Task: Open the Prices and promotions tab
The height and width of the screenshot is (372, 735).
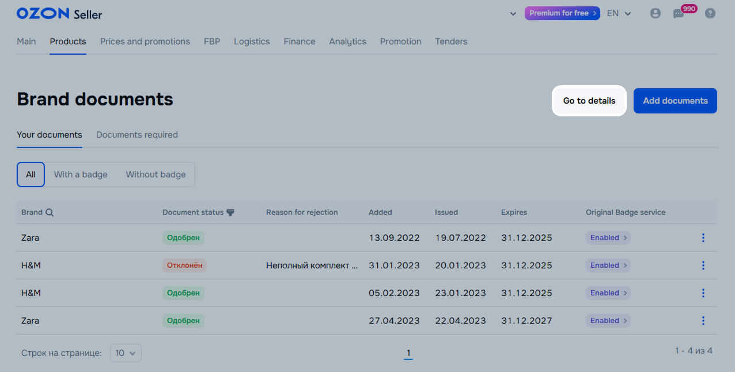Action: coord(145,41)
